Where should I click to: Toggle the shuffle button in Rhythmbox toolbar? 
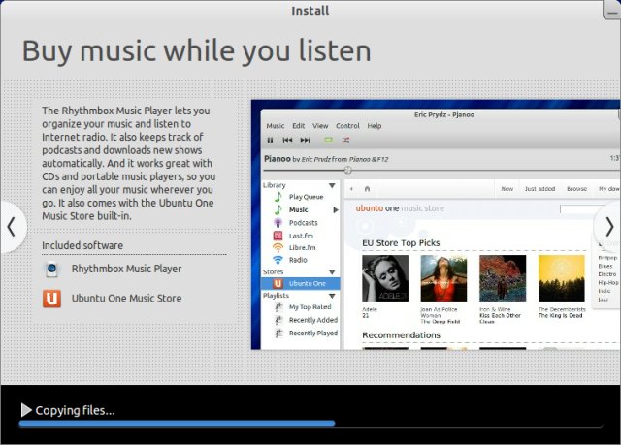pos(345,140)
